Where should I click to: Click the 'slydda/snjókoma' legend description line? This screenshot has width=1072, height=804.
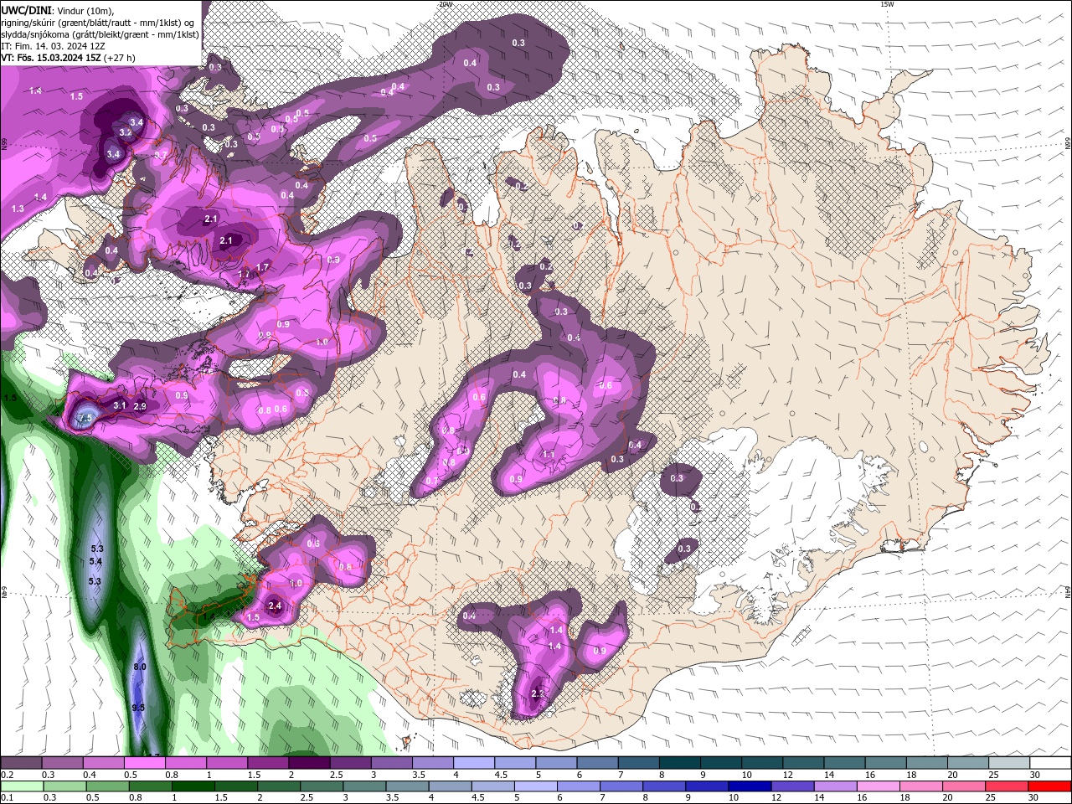[x=100, y=34]
